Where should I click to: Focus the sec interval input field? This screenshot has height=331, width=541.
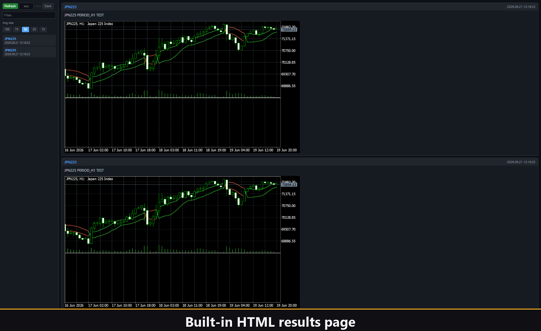(26, 6)
